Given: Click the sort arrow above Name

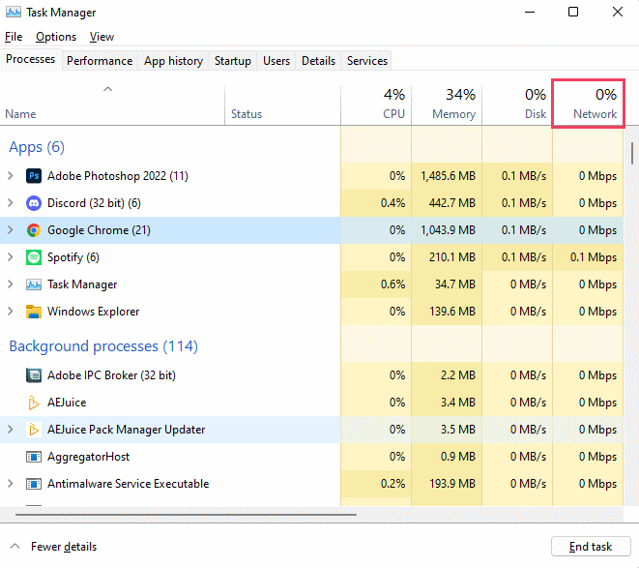Looking at the screenshot, I should [x=107, y=89].
